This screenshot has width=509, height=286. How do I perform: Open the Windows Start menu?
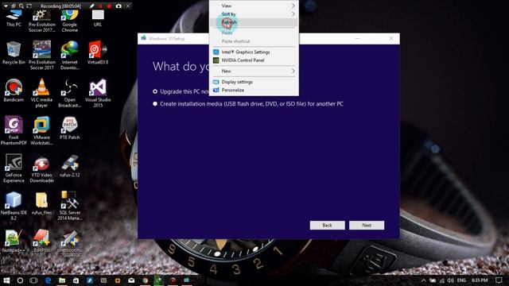click(6, 280)
